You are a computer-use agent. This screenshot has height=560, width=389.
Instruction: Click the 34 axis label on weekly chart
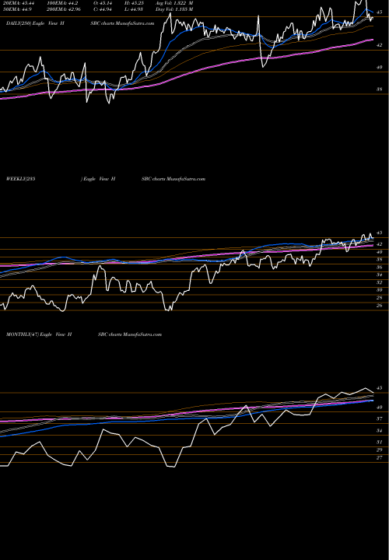click(x=380, y=275)
